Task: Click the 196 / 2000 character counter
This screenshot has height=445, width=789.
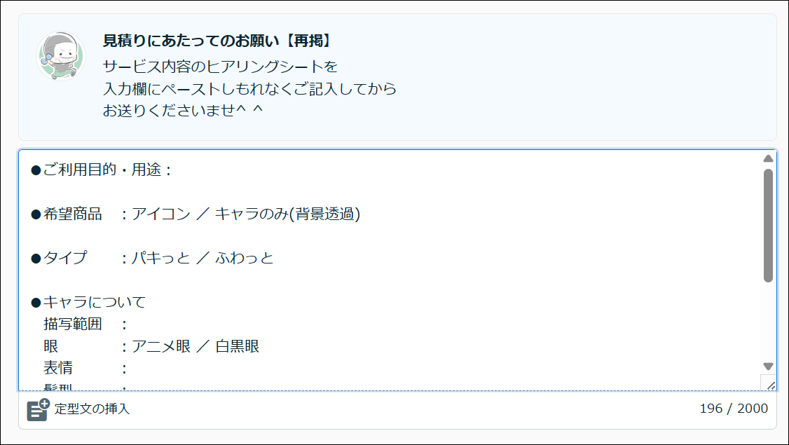Action: point(734,409)
